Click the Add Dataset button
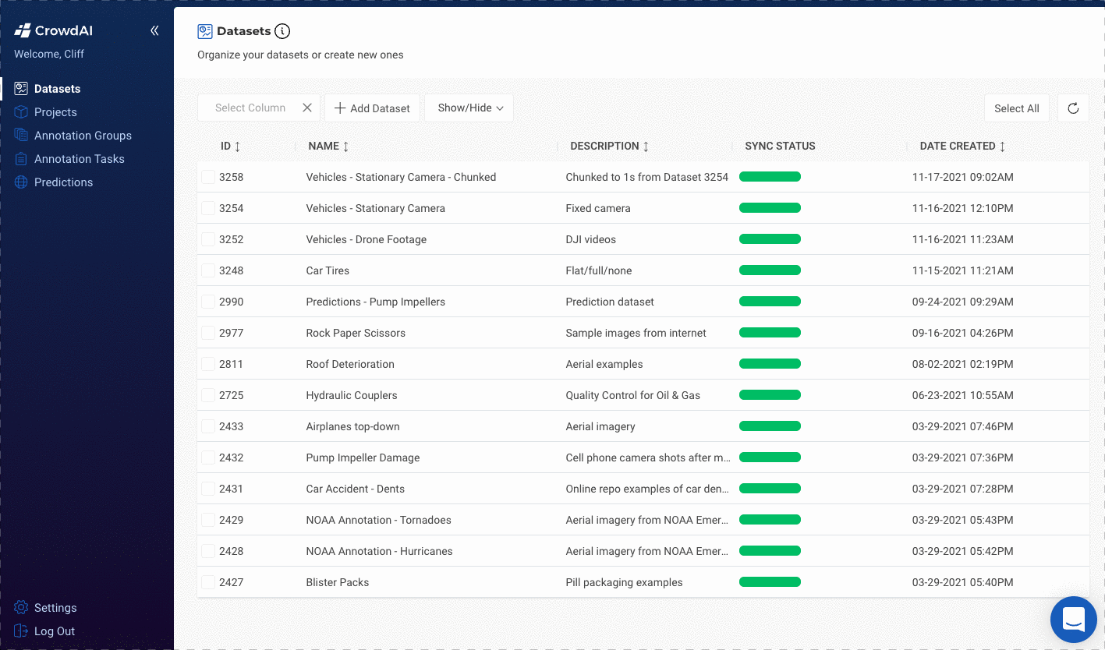1105x650 pixels. (x=373, y=108)
